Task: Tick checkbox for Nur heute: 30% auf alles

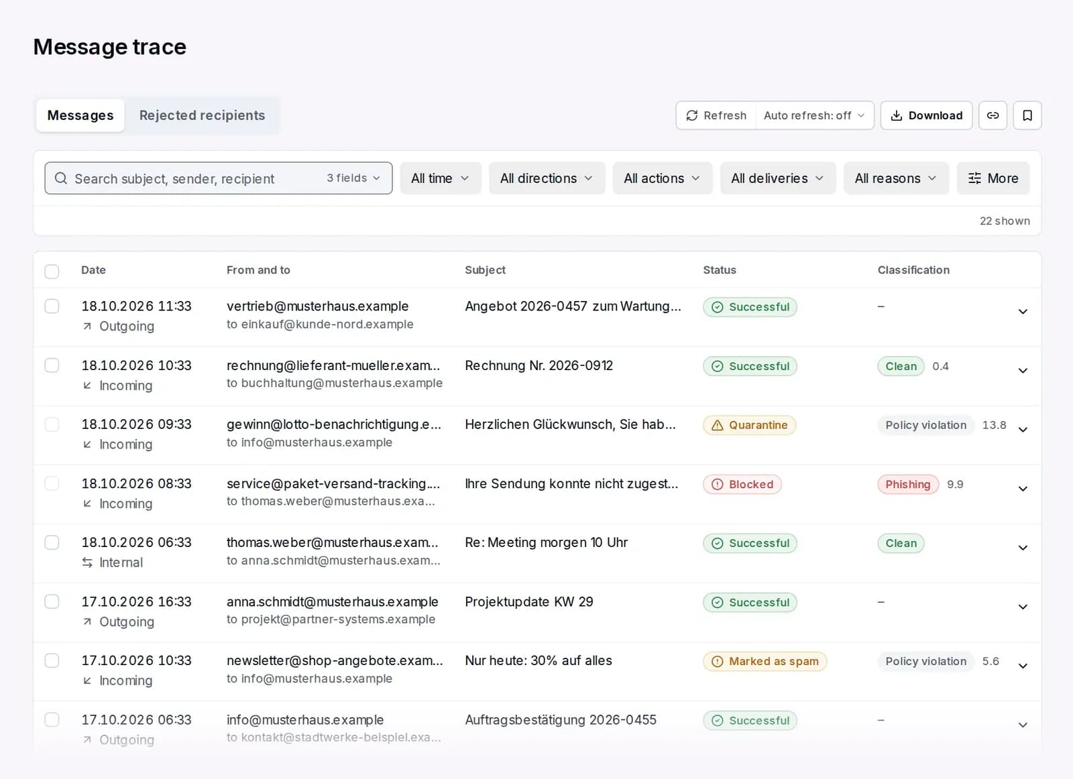Action: (x=52, y=660)
